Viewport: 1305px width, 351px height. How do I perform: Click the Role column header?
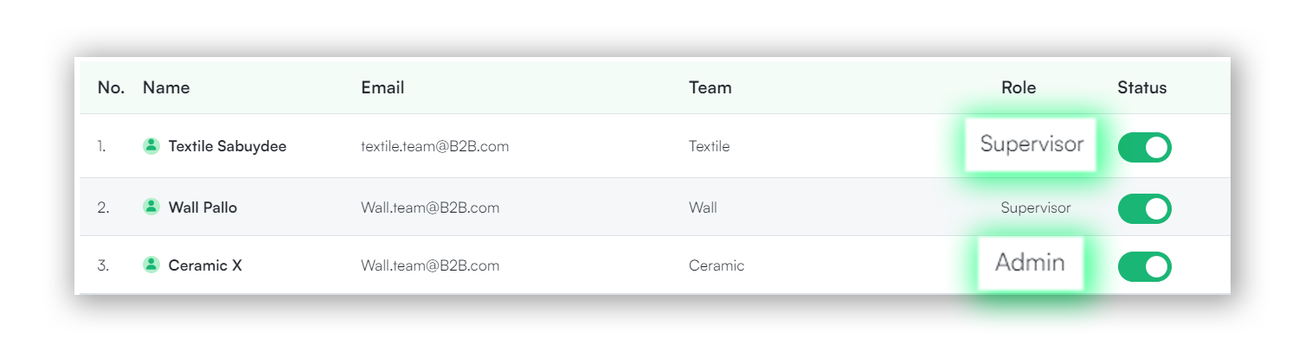pyautogui.click(x=1019, y=87)
